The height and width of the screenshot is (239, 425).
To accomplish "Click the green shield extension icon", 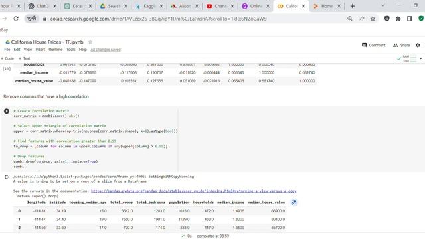I will [x=421, y=19].
